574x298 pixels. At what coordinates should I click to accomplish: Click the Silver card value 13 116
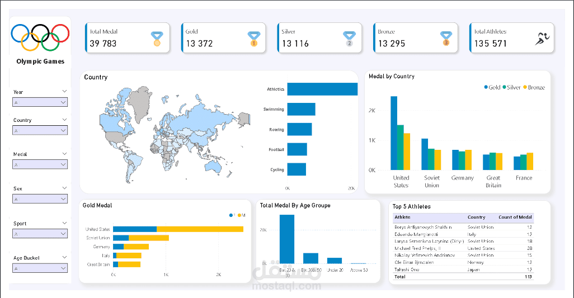point(295,44)
